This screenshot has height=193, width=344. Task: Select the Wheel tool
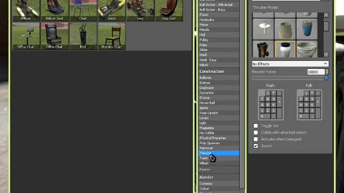click(x=219, y=163)
